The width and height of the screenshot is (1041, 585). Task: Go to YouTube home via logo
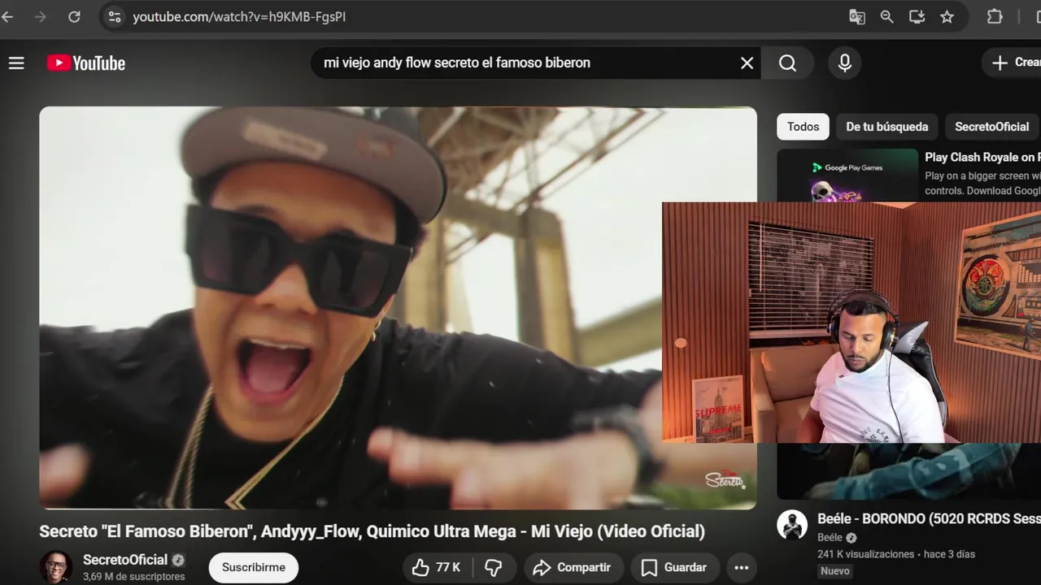point(86,63)
